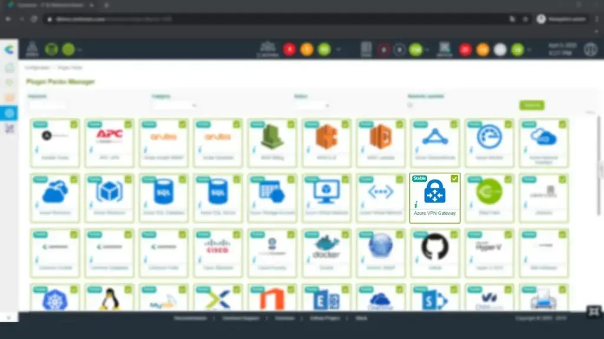Open the APC UPS plugin pack logo
Image resolution: width=604 pixels, height=339 pixels.
pyautogui.click(x=109, y=136)
